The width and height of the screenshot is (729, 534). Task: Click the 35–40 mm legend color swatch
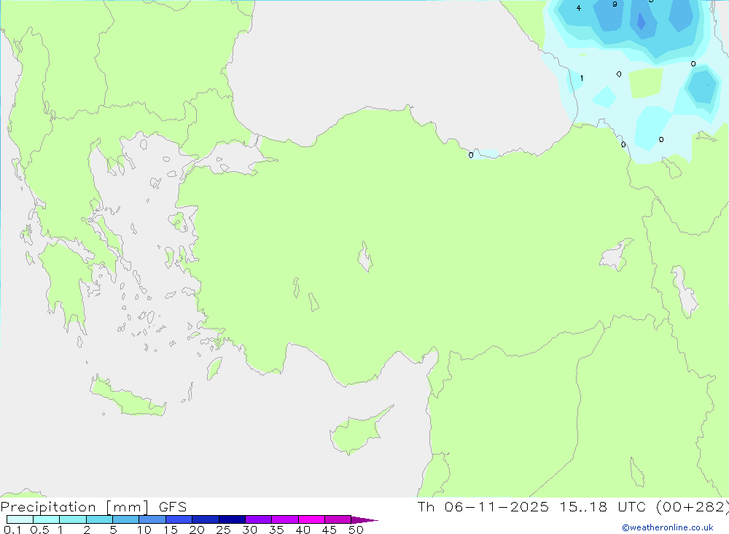pyautogui.click(x=285, y=519)
